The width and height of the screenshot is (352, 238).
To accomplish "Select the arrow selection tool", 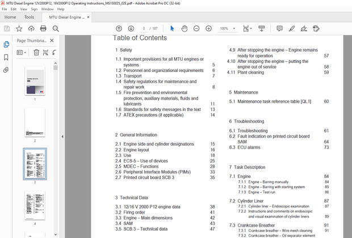I will pyautogui.click(x=172, y=28).
